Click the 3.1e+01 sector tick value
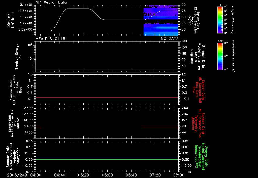The image size is (258, 178). [x=26, y=5]
